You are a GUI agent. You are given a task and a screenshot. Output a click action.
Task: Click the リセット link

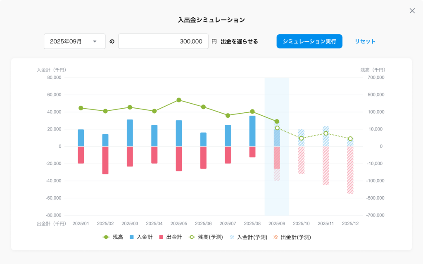[x=365, y=41]
